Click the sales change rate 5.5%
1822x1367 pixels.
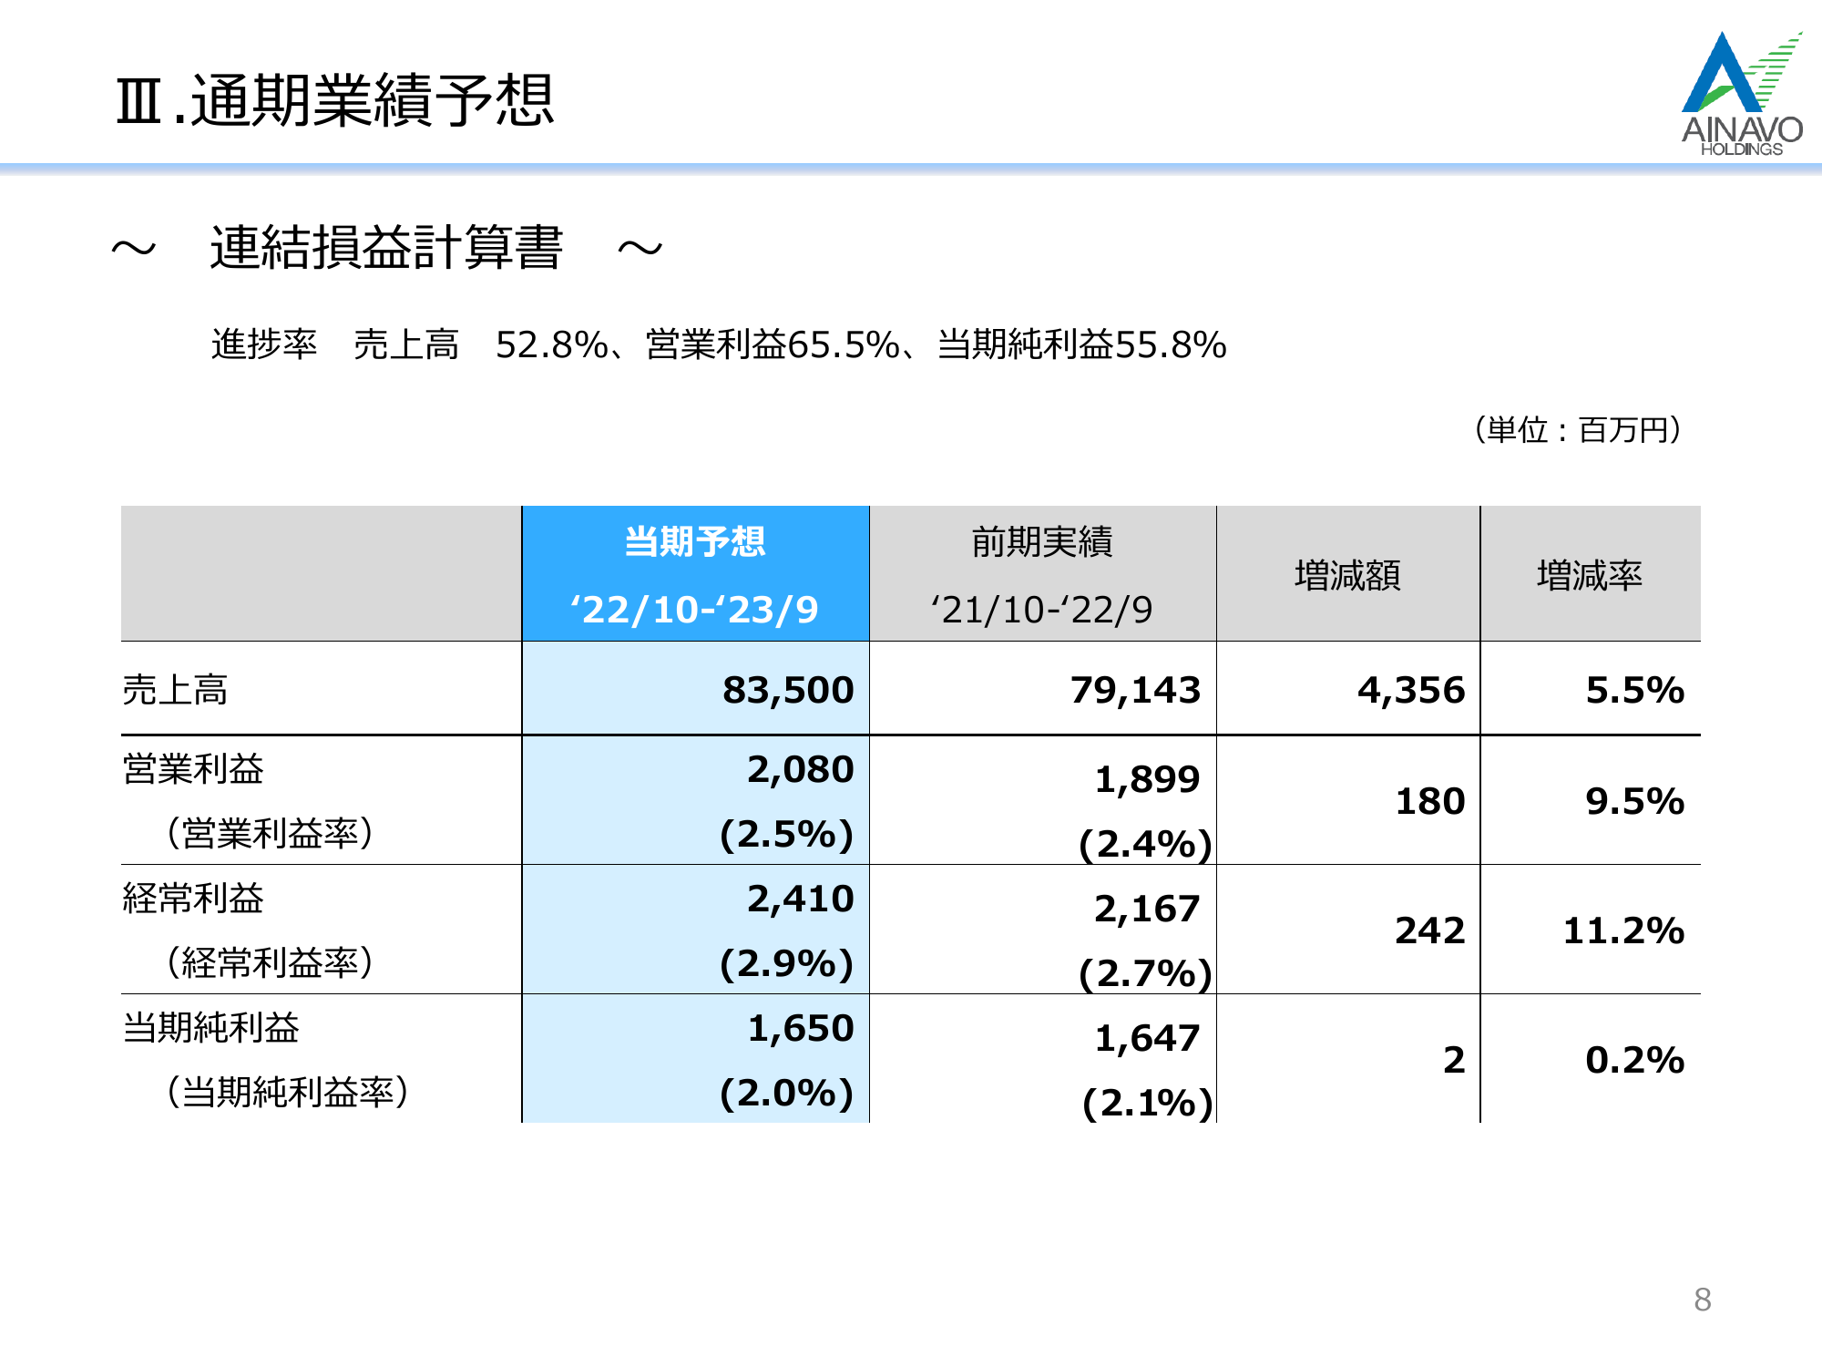click(1634, 690)
